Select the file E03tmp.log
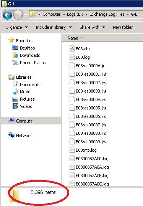Image resolution: width=143 pixels, height=207 pixels. 86,150
